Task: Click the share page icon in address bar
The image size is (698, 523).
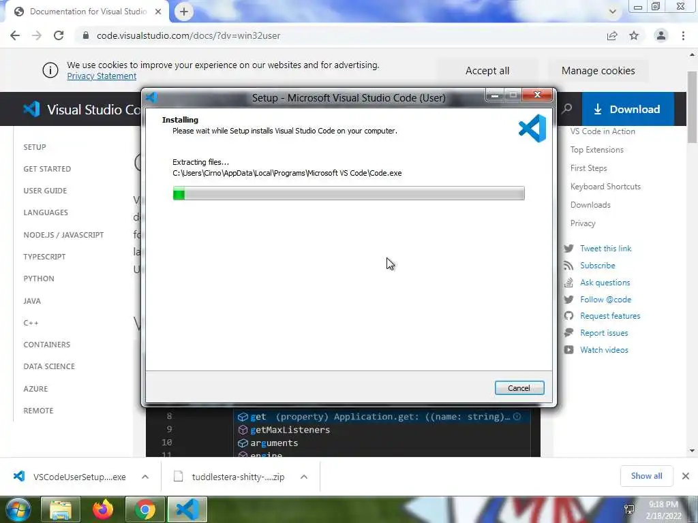Action: pyautogui.click(x=612, y=35)
